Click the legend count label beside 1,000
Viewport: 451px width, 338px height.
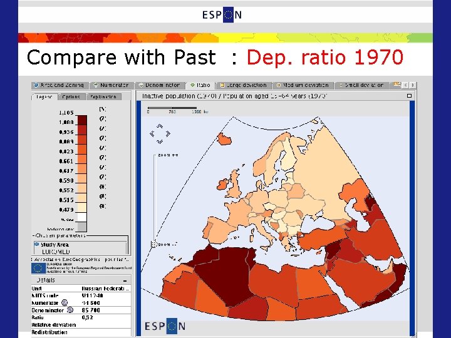click(103, 119)
